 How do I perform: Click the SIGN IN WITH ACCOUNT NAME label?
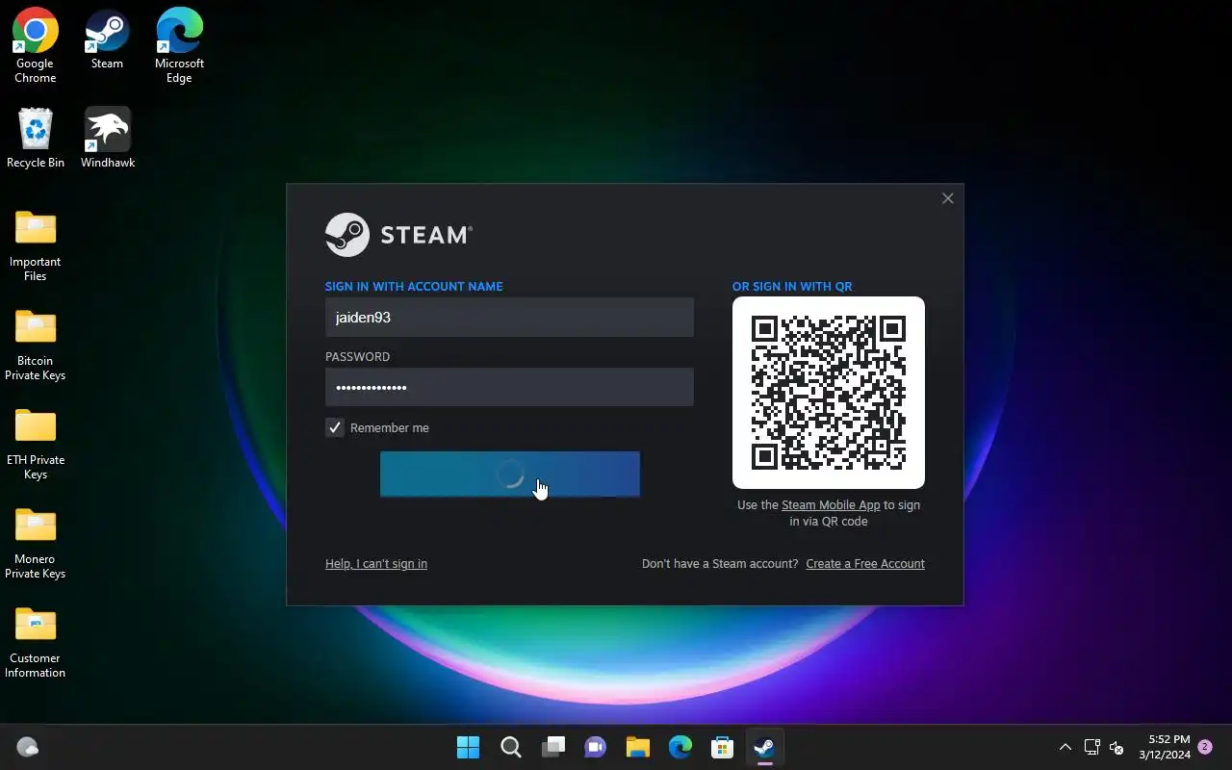tap(414, 286)
